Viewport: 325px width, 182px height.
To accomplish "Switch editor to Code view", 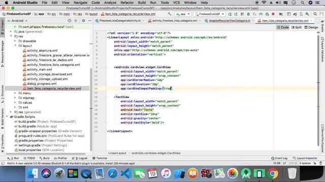I will pyautogui.click(x=283, y=27).
